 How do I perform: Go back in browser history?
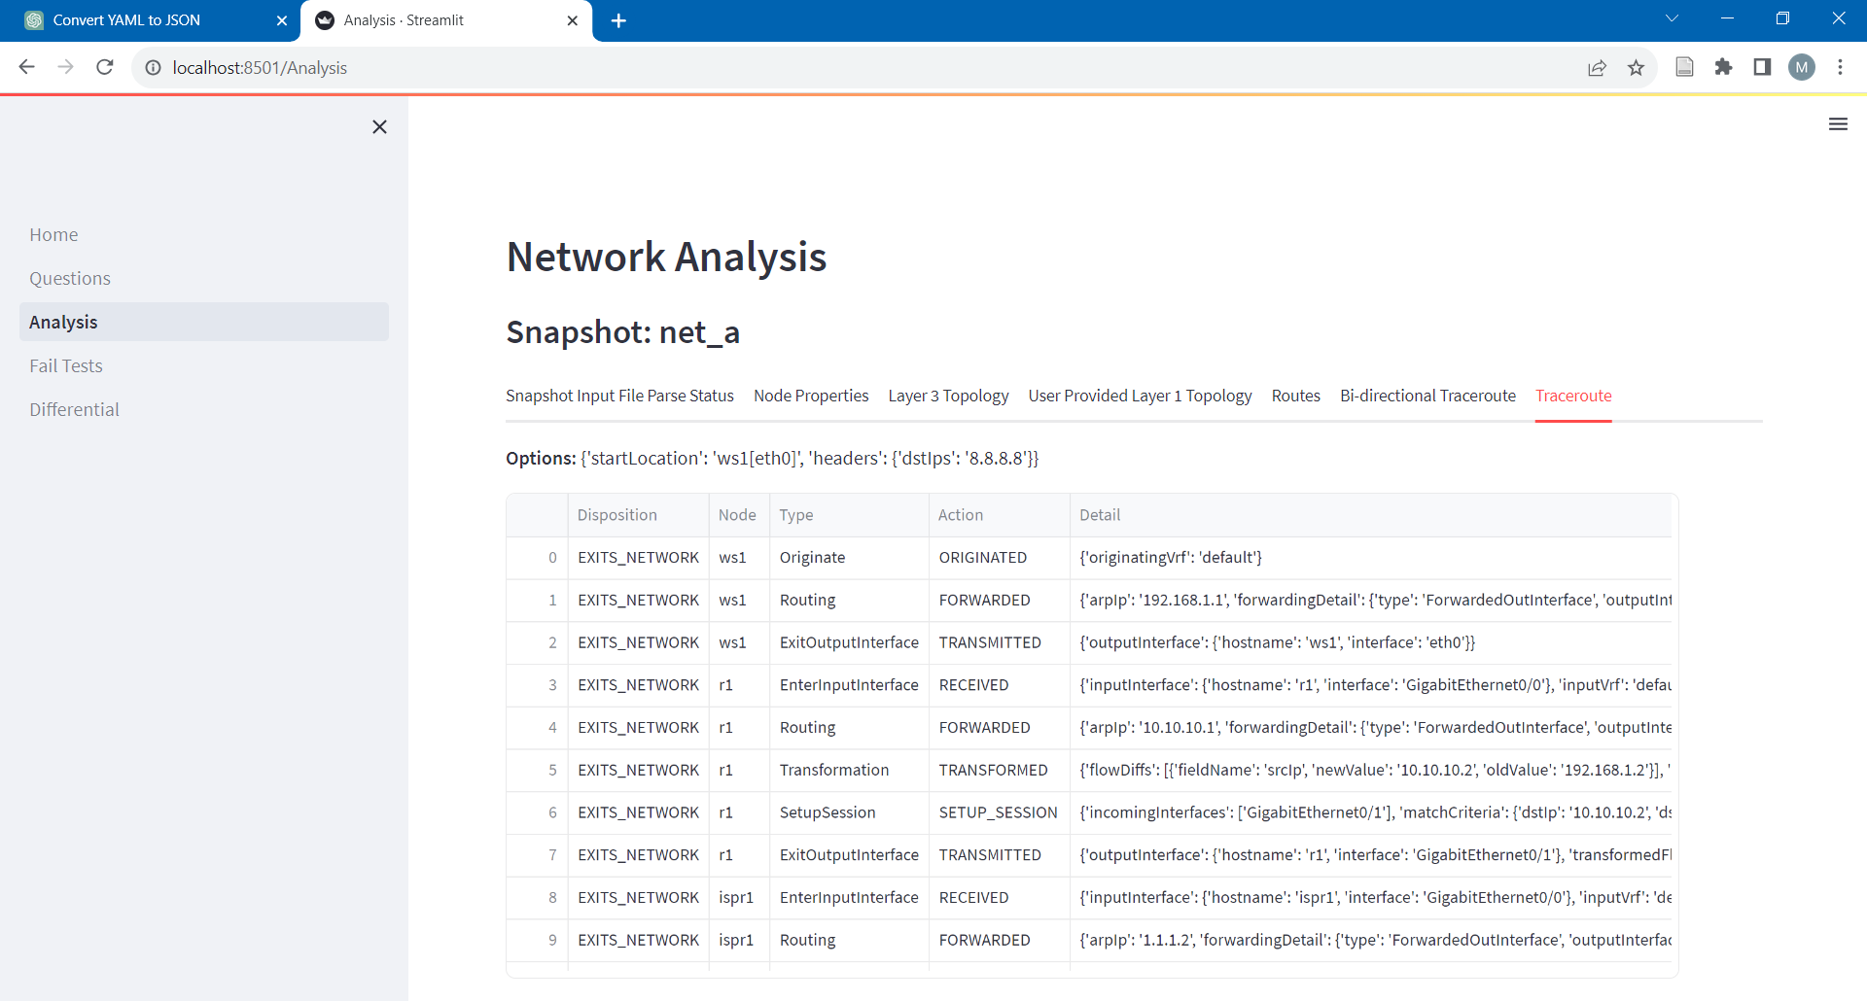pyautogui.click(x=27, y=67)
